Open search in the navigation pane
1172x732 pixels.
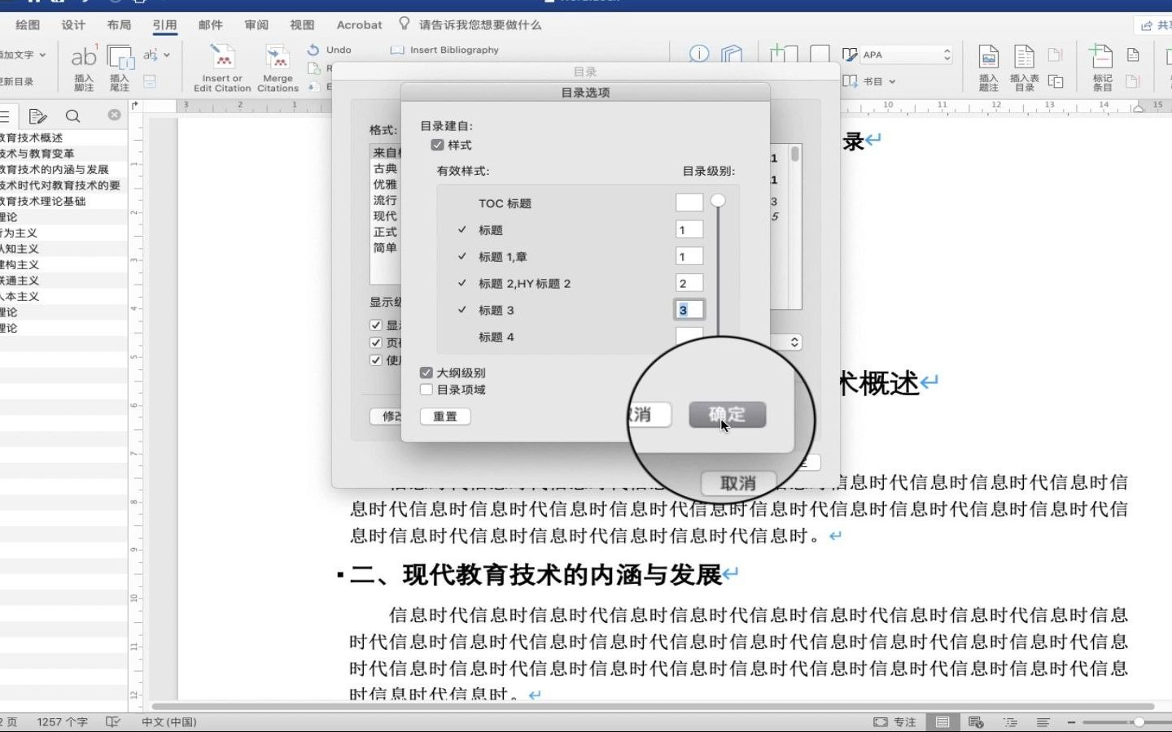(73, 115)
